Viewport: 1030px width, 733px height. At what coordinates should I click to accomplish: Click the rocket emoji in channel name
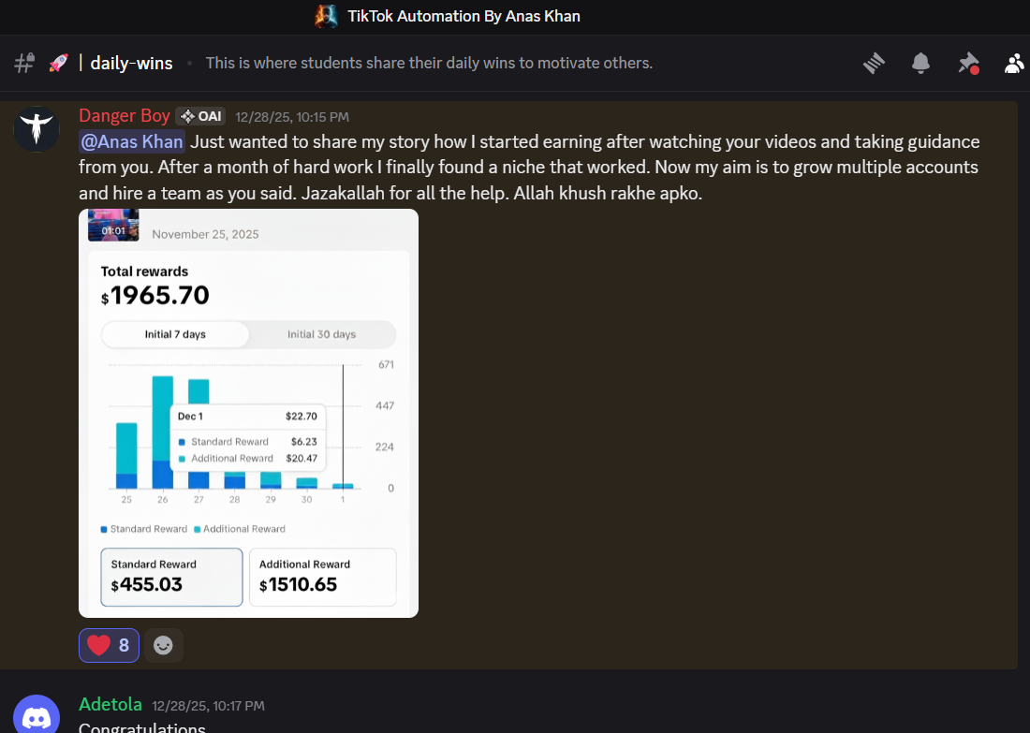click(58, 63)
